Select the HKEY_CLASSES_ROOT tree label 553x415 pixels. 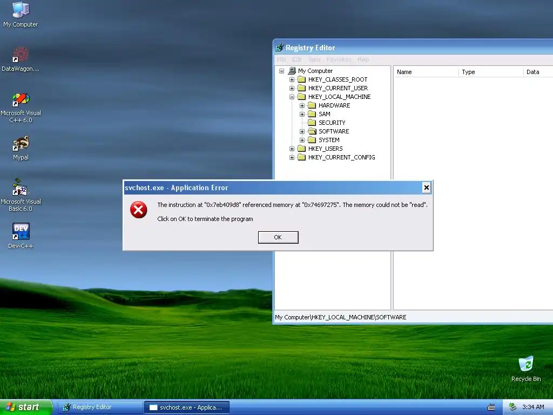point(338,79)
